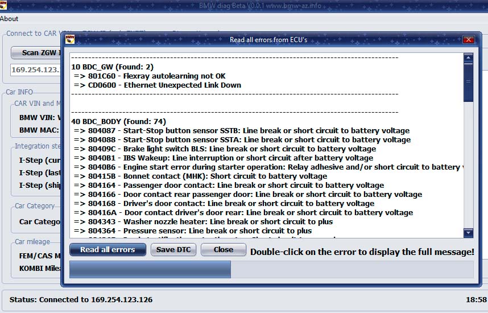Select error 804364 Pressure sensor
Image resolution: width=488 pixels, height=313 pixels.
[x=193, y=231]
